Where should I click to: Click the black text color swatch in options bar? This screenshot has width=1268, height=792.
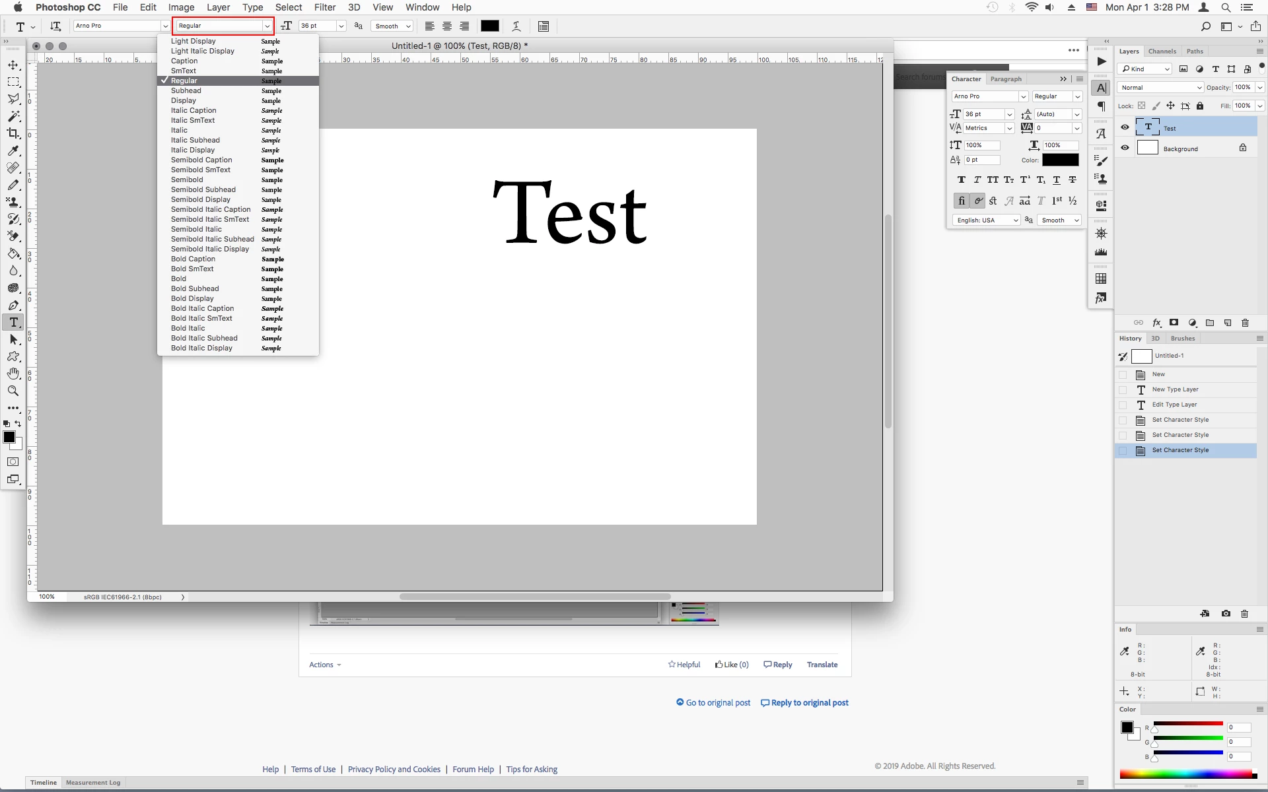click(x=489, y=26)
